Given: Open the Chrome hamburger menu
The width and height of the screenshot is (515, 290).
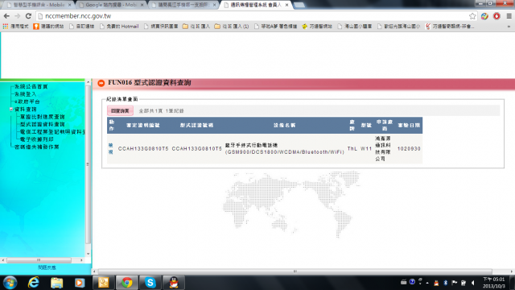Looking at the screenshot, I should tap(509, 16).
